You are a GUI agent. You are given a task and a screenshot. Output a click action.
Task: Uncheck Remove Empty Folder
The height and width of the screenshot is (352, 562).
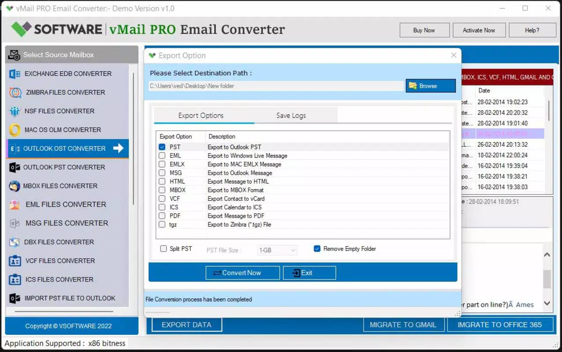317,249
